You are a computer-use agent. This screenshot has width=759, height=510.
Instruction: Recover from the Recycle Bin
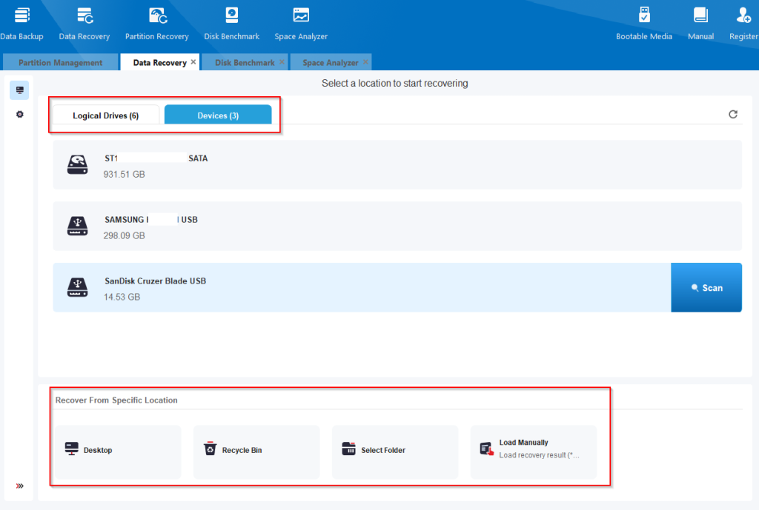point(256,452)
